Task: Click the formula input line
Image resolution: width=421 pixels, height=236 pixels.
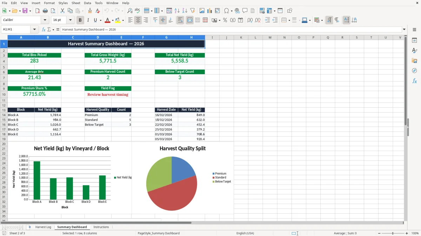Action: point(231,30)
